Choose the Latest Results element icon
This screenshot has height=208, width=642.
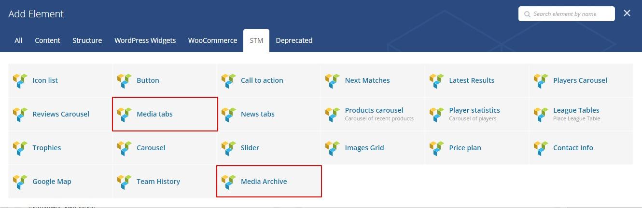pyautogui.click(x=436, y=80)
